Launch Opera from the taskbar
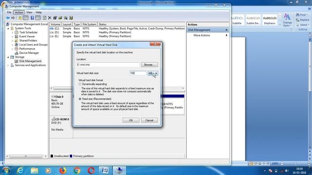Viewport: 312px width, 175px height. pyautogui.click(x=91, y=171)
